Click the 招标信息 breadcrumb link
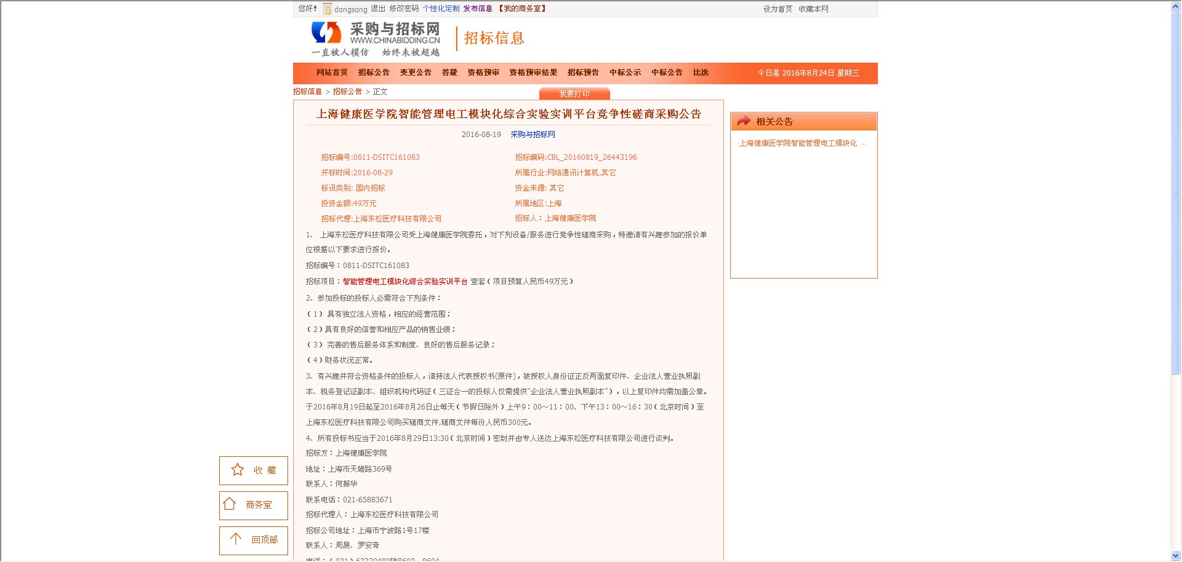The width and height of the screenshot is (1182, 562). click(x=307, y=92)
